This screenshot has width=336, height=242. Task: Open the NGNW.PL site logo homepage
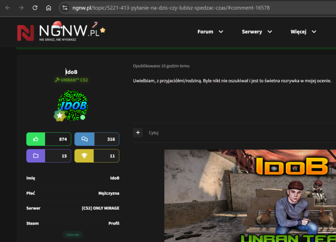[61, 32]
